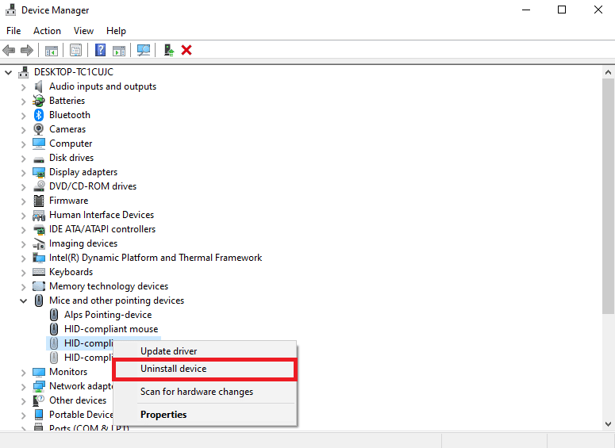Open the View menu
This screenshot has width=615, height=448.
tap(83, 31)
